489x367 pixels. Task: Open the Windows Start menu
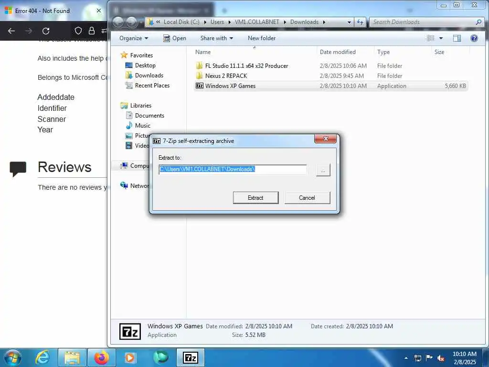pos(12,357)
